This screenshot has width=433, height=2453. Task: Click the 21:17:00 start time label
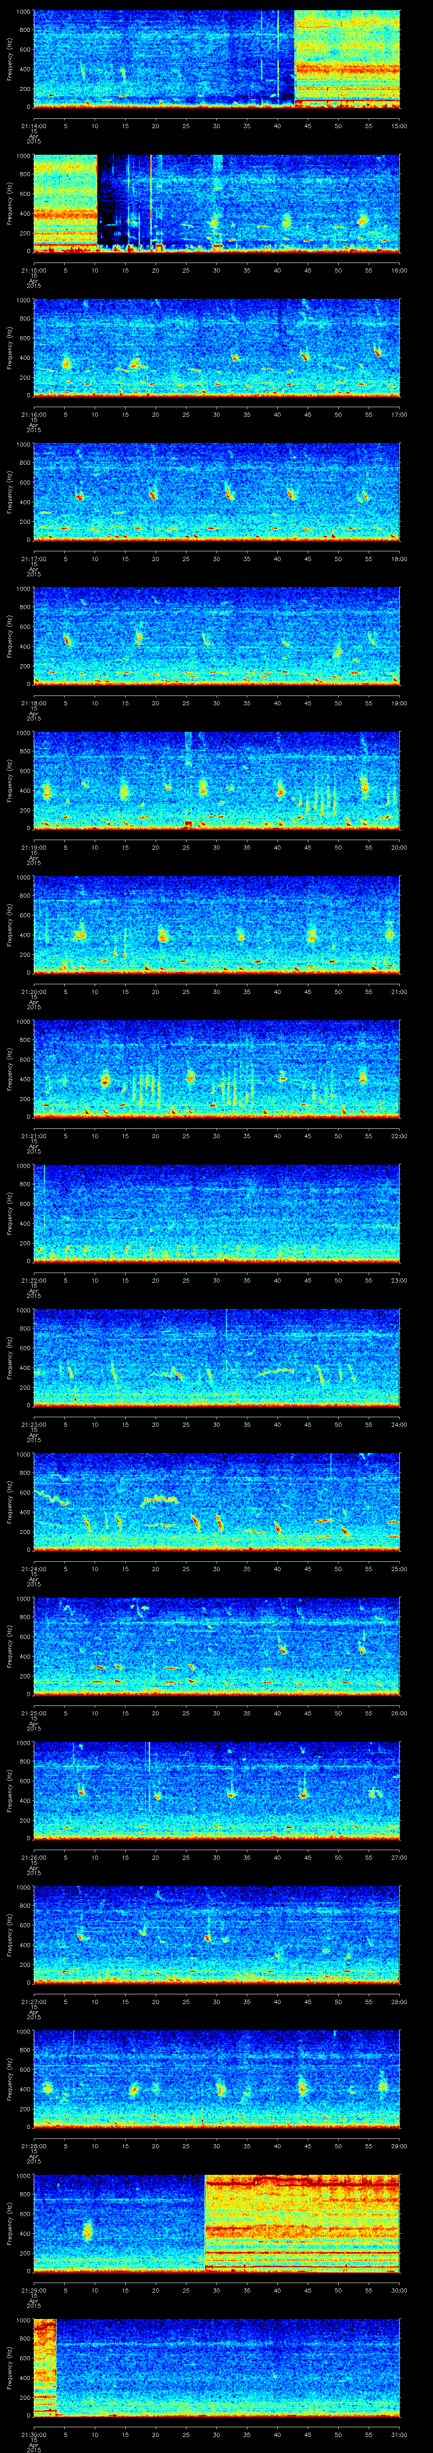pos(33,558)
